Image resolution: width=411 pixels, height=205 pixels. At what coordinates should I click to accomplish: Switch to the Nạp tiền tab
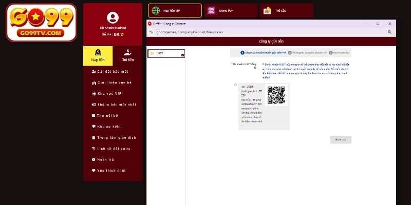click(x=98, y=56)
